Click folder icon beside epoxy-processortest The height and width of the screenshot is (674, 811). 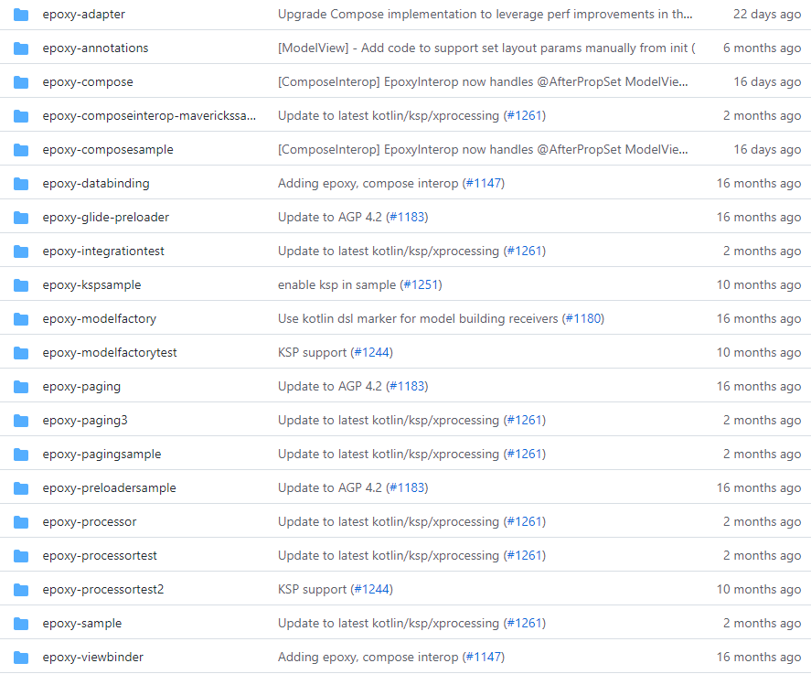[x=21, y=556]
